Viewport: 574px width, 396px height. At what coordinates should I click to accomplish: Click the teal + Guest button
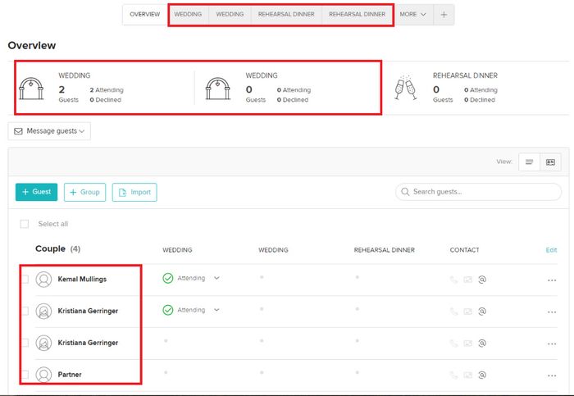point(36,192)
